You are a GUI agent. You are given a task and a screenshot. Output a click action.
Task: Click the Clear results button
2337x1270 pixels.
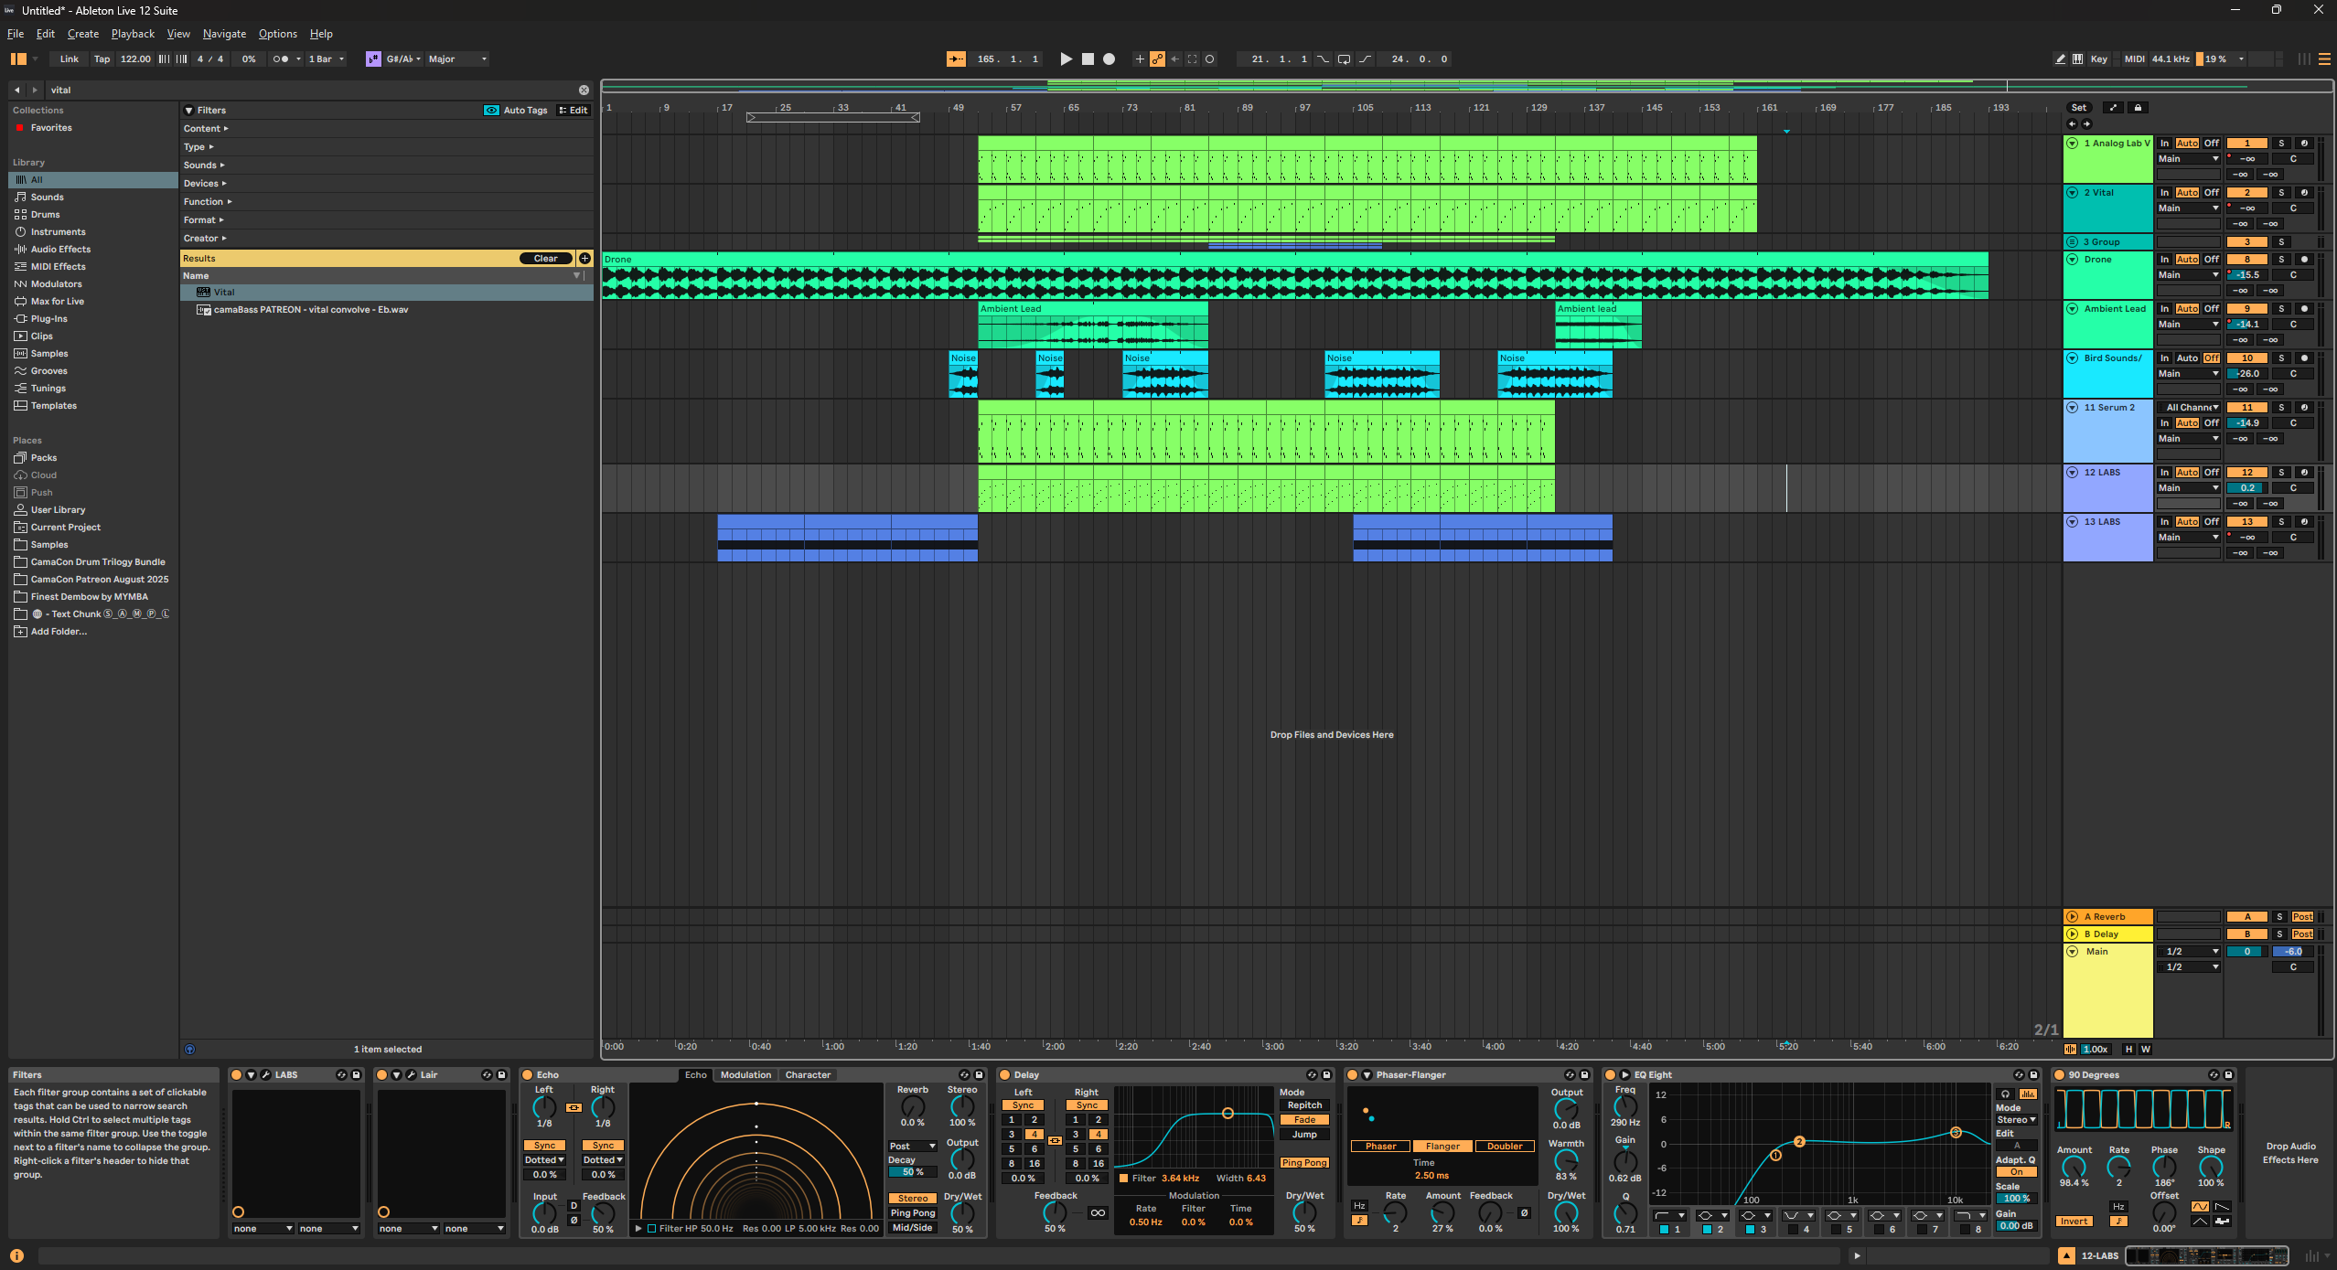[x=545, y=259]
